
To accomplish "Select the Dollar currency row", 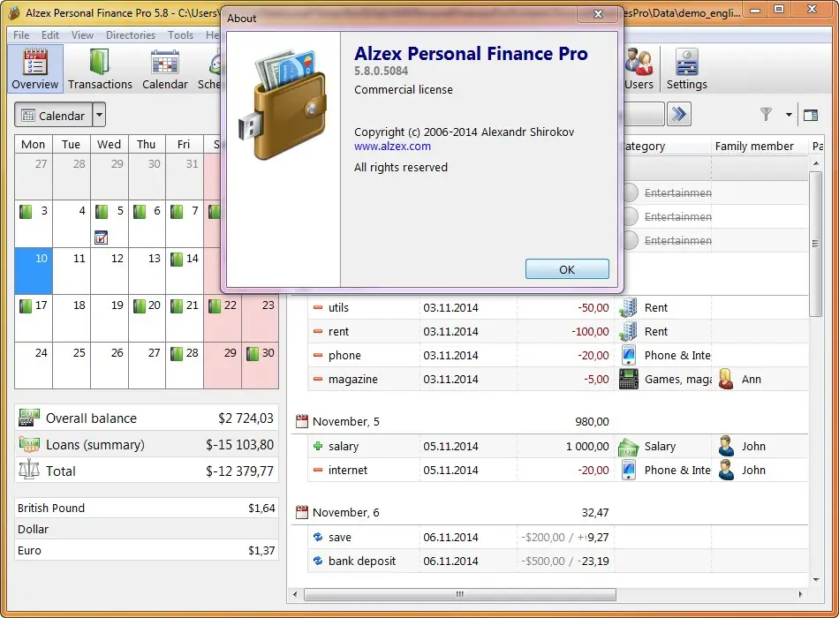I will [146, 529].
